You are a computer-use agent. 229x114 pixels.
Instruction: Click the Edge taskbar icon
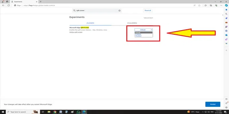pos(84,112)
